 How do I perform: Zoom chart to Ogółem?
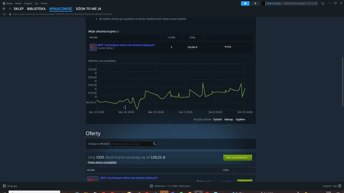(x=240, y=120)
